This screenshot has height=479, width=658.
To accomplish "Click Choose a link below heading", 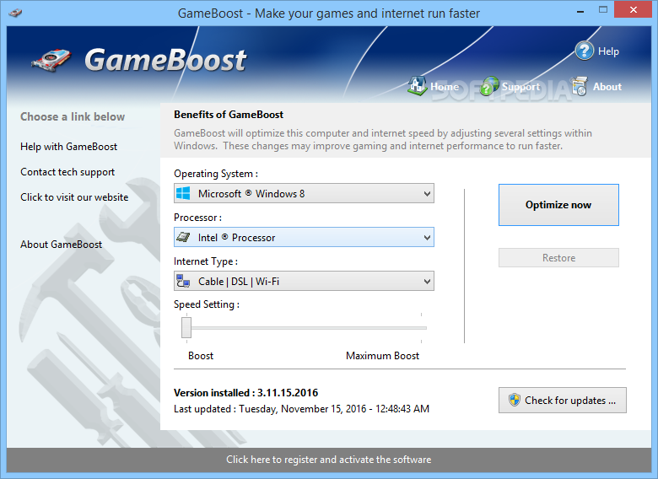I will [x=73, y=116].
